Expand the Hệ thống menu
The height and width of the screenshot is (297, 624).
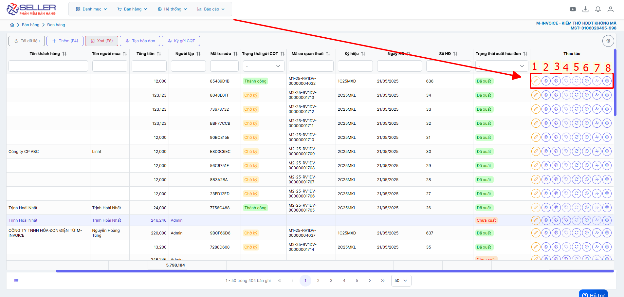point(172,9)
